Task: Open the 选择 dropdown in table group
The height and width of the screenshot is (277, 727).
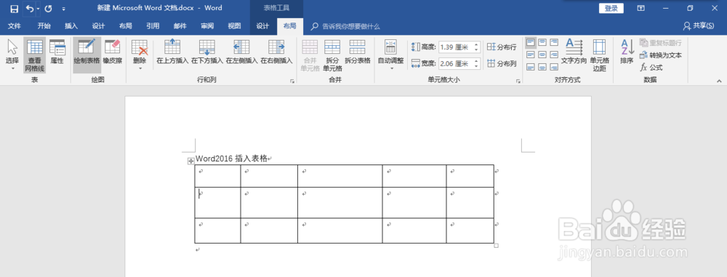Action: click(12, 55)
